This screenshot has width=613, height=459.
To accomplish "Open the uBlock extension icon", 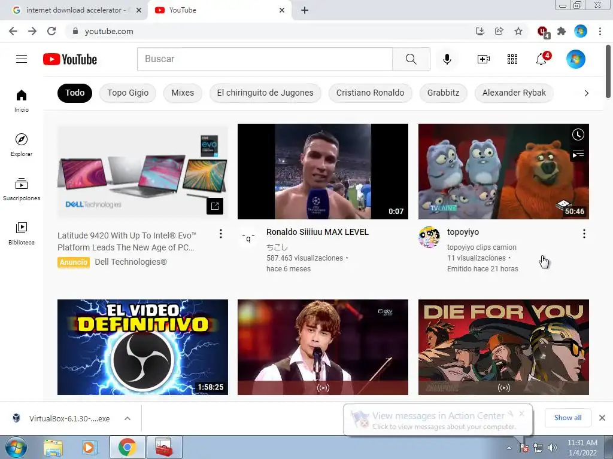I will coord(543,32).
